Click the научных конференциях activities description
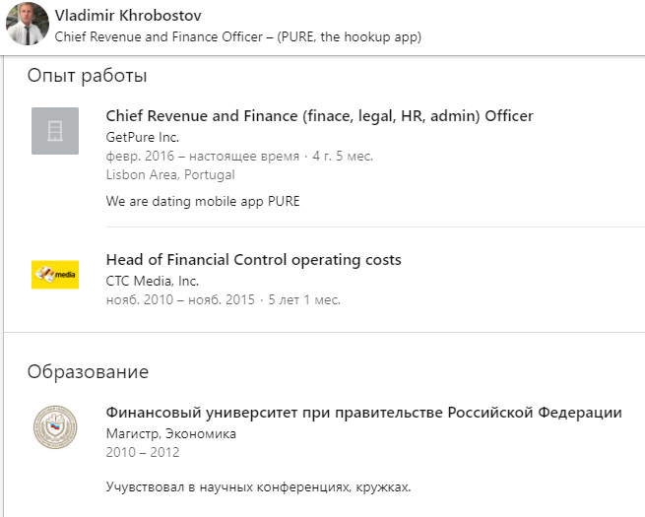 (258, 487)
